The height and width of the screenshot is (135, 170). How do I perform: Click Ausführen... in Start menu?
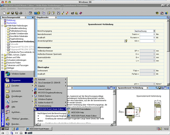[19, 112]
